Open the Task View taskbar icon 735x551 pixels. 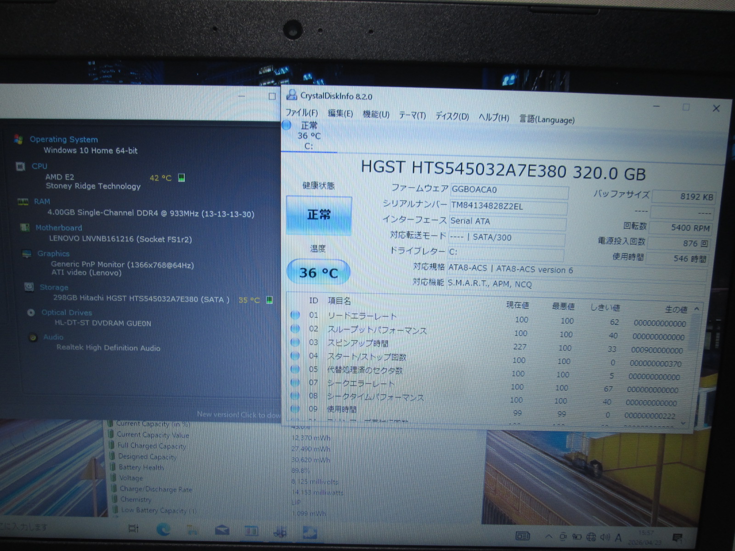[x=134, y=529]
